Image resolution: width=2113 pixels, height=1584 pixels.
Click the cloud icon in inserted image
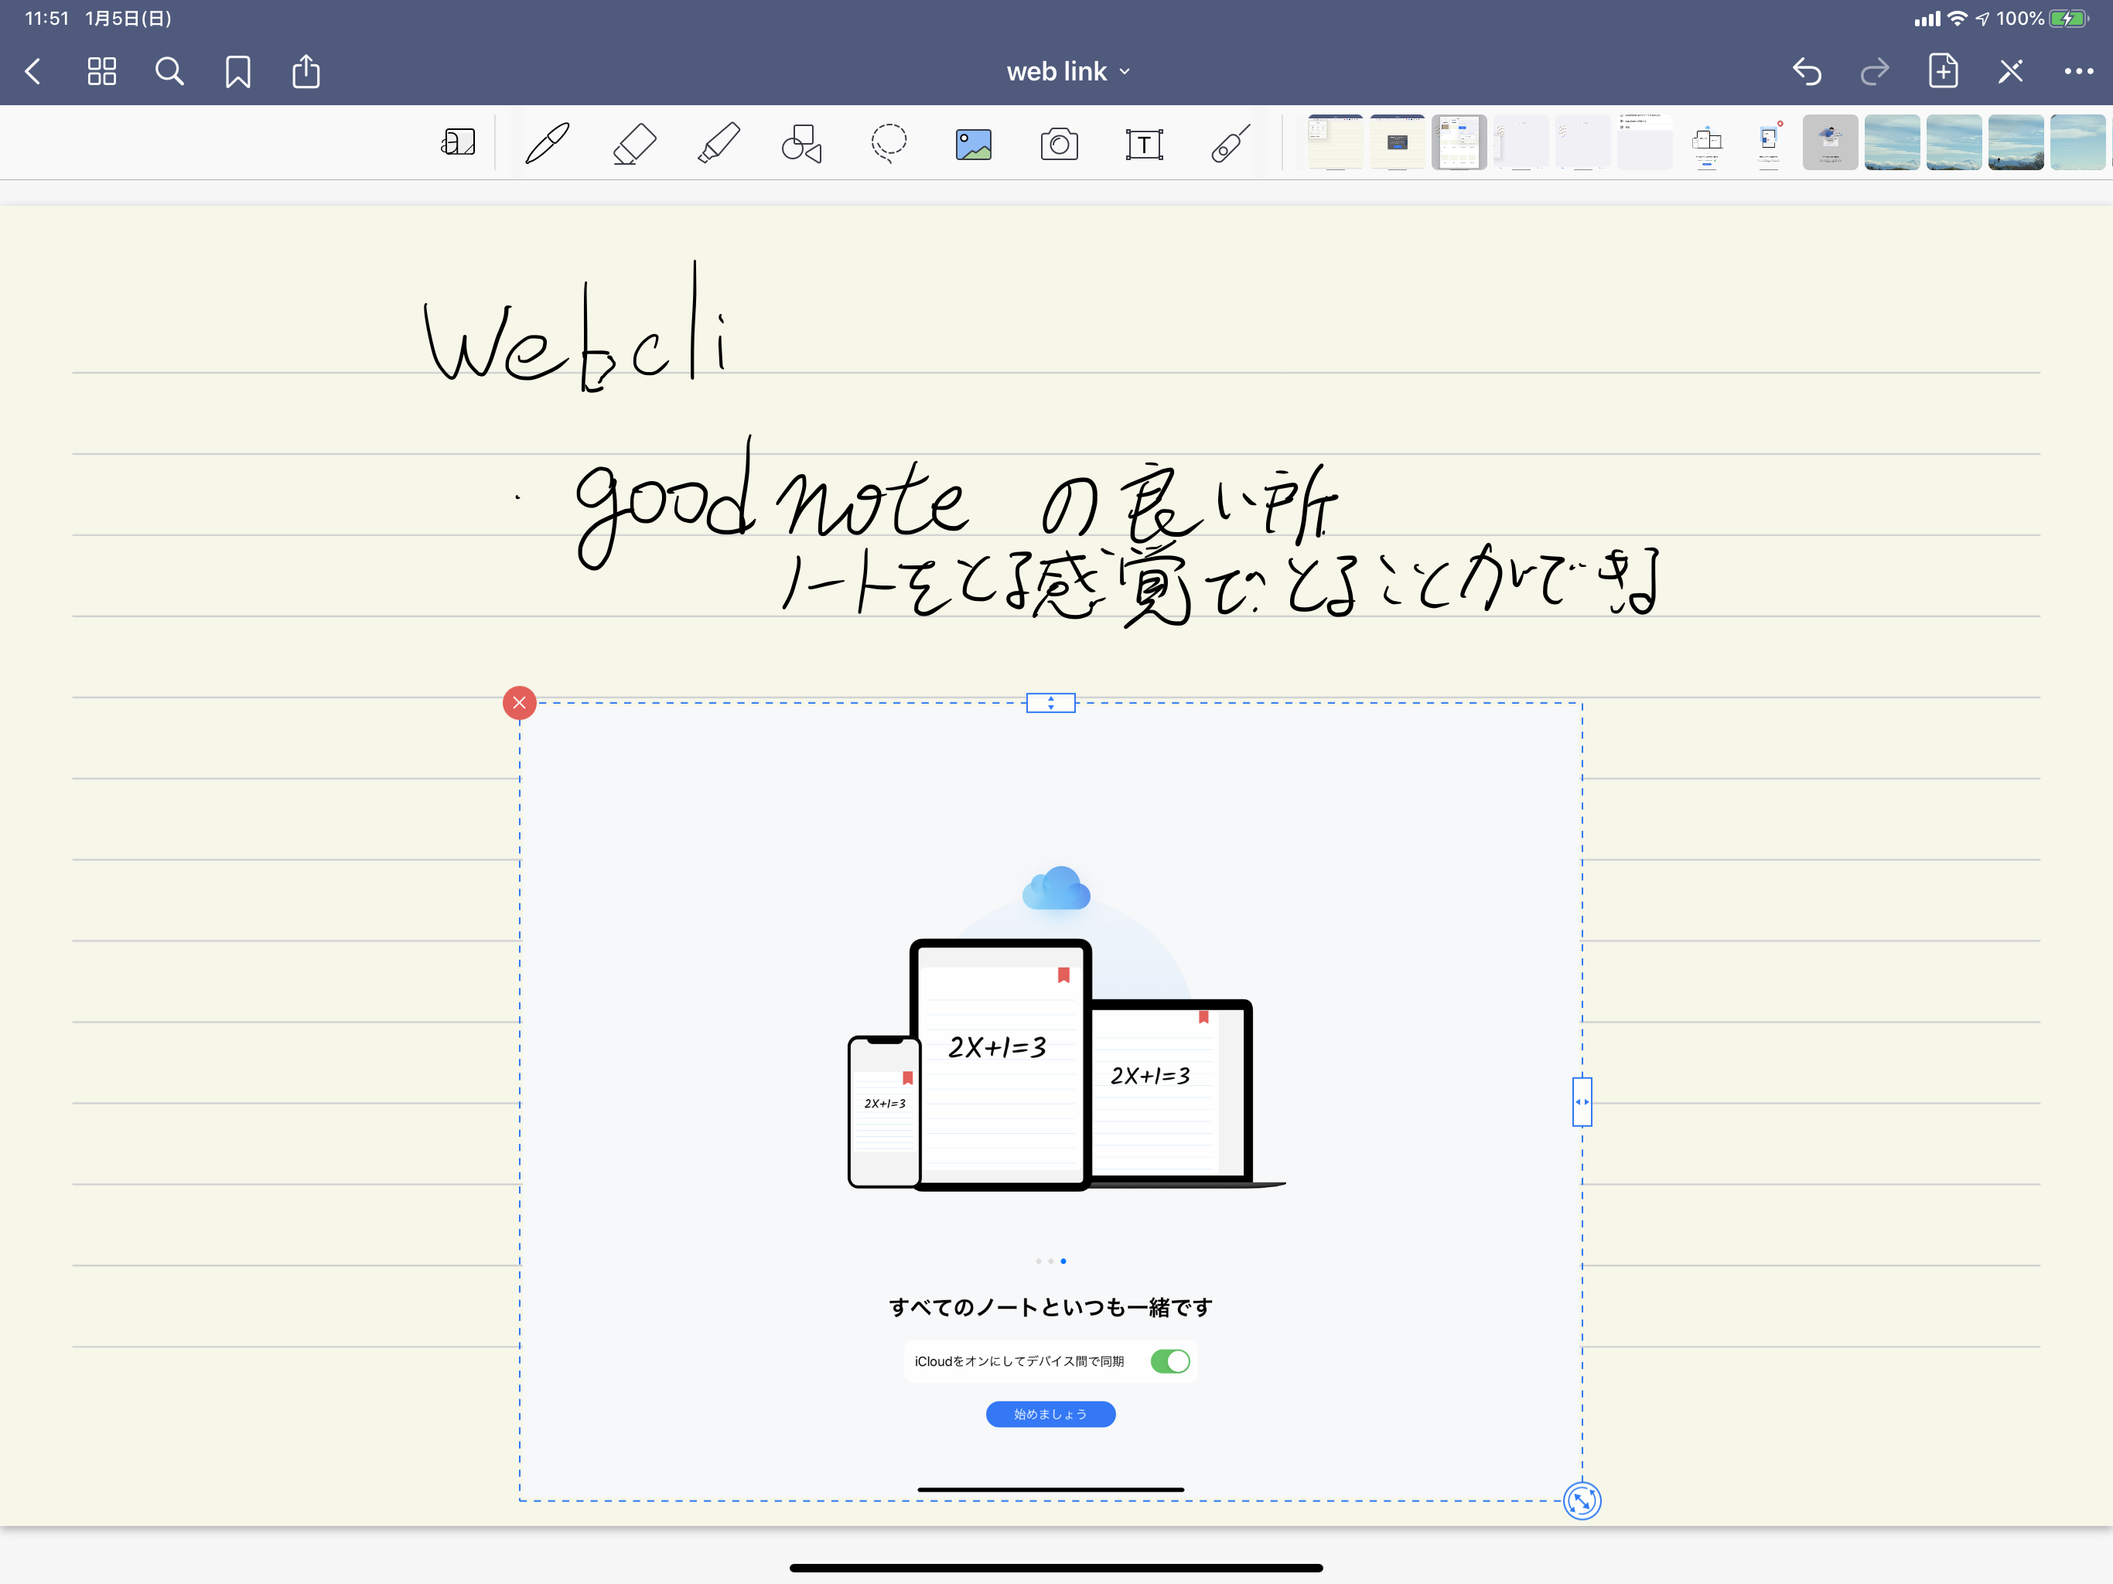(x=1056, y=889)
